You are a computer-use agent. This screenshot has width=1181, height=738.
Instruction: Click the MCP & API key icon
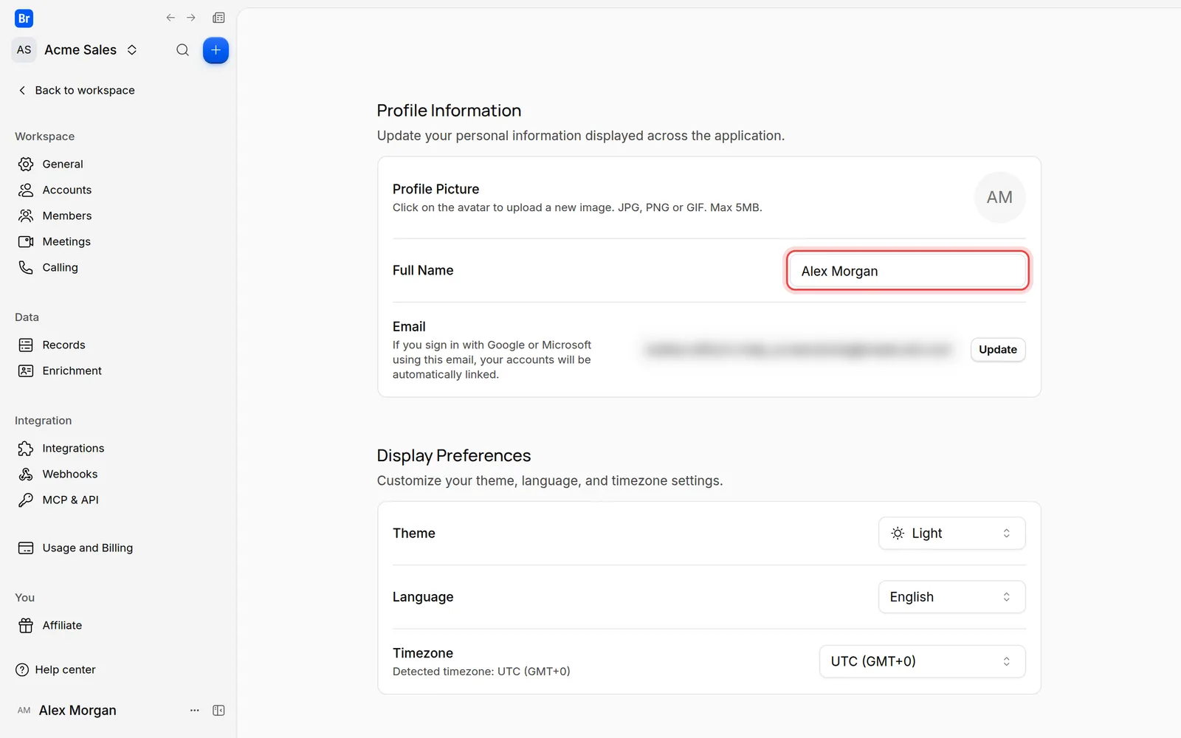pos(26,500)
